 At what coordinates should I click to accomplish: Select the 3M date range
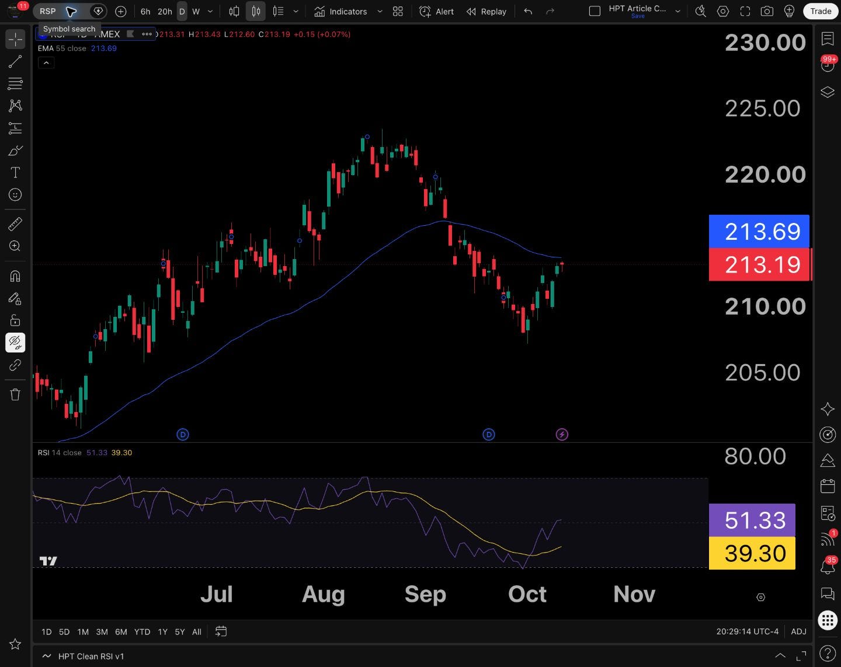tap(102, 631)
